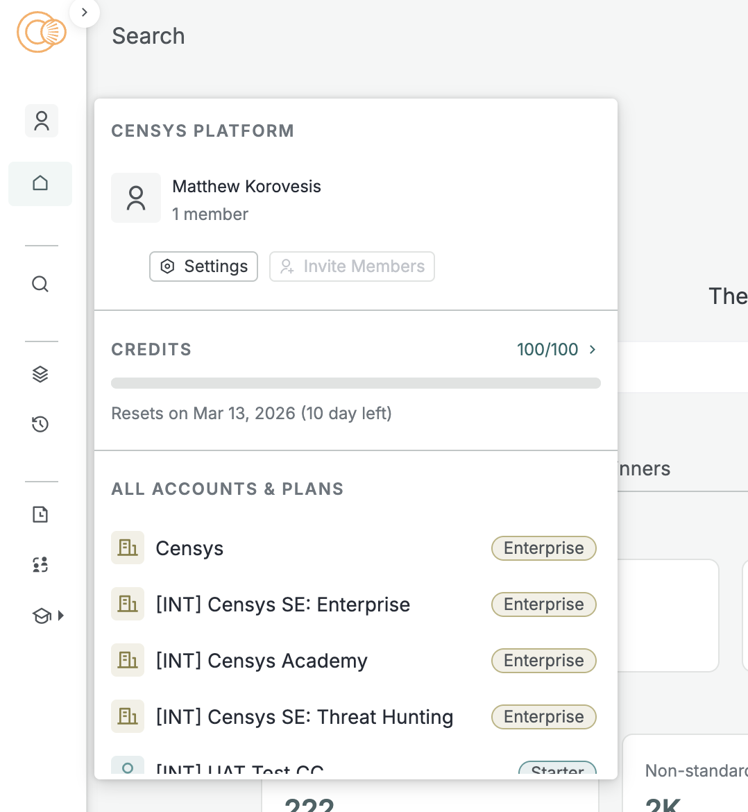Click the Censys logo in the sidebar
This screenshot has width=748, height=812.
(42, 32)
